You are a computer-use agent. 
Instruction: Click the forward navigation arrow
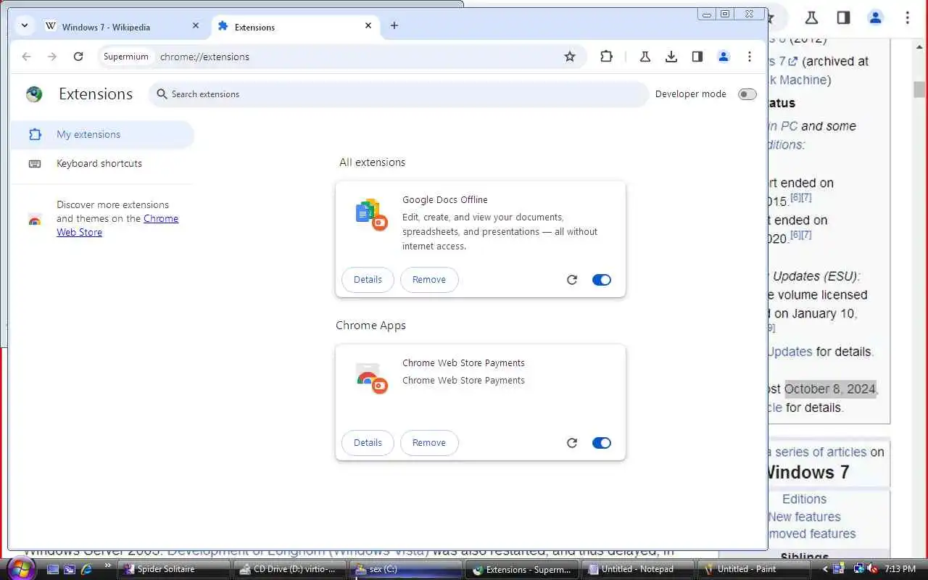click(x=52, y=57)
